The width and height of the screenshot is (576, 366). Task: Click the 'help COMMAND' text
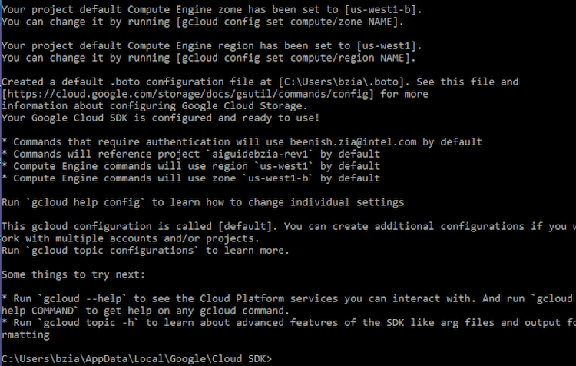(40, 311)
